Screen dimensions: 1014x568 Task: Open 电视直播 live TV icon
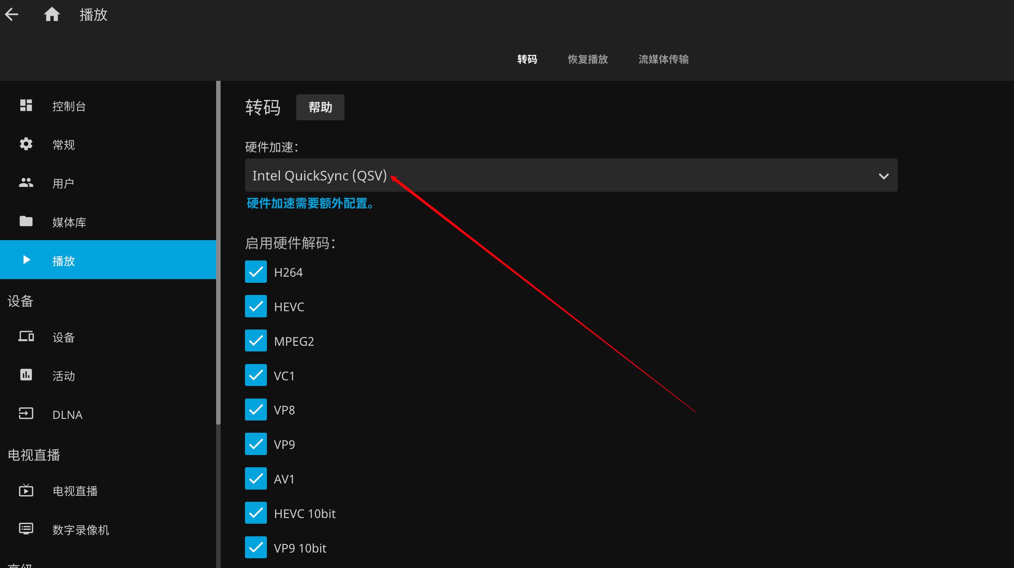pyautogui.click(x=26, y=490)
